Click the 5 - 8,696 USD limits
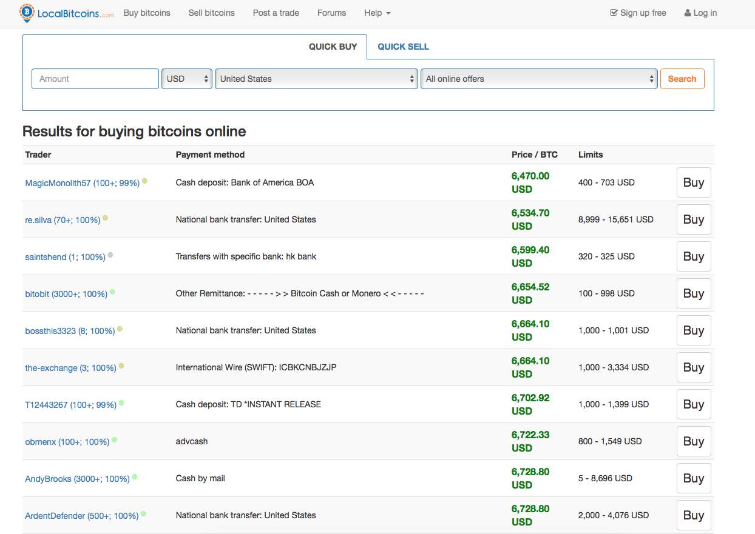This screenshot has height=534, width=755. (x=605, y=478)
